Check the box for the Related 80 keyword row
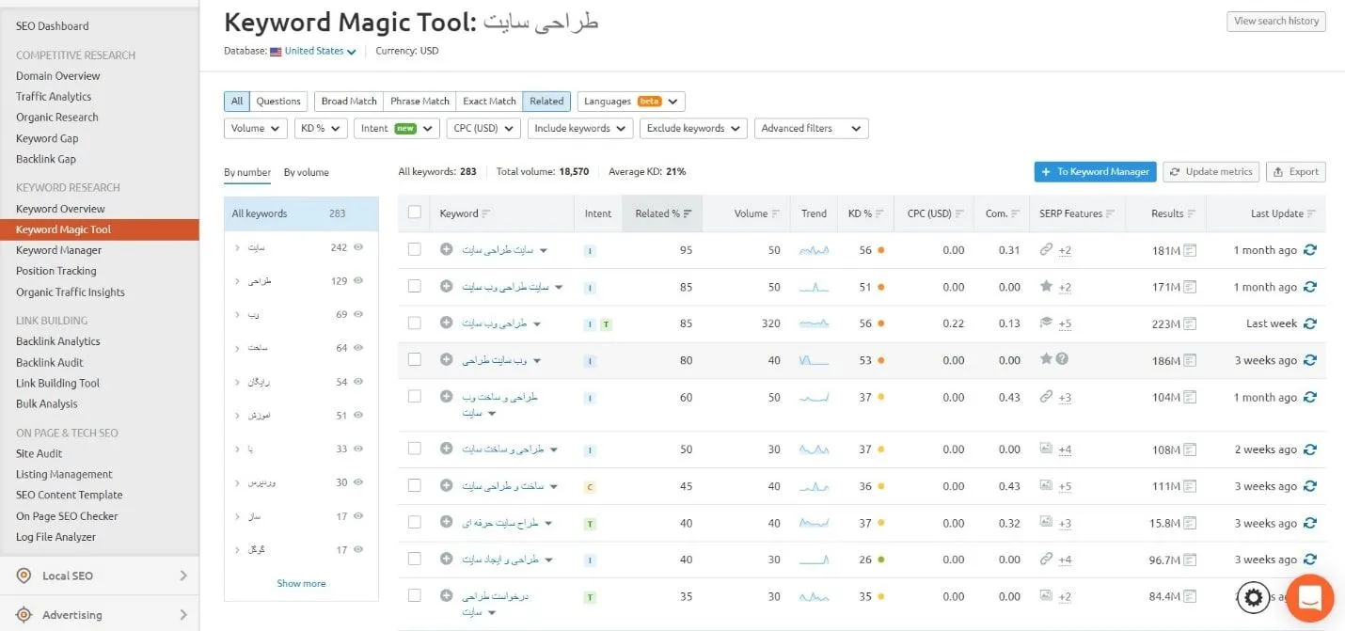The image size is (1345, 631). point(415,359)
